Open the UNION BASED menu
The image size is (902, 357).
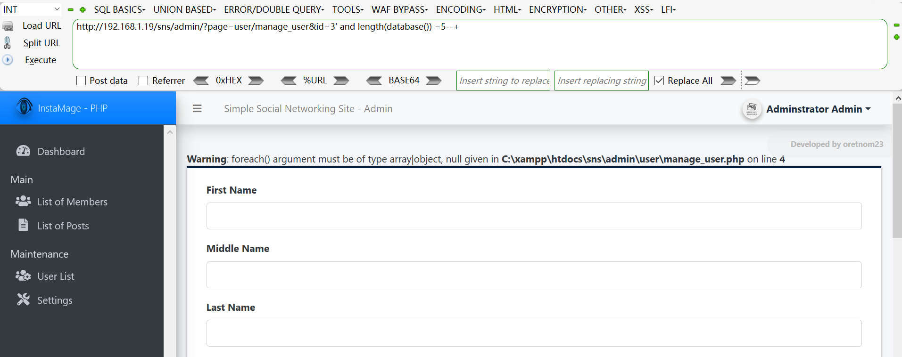(x=184, y=9)
